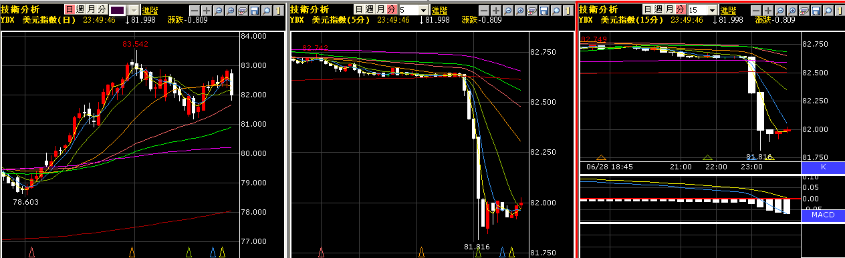The height and width of the screenshot is (258, 845).
Task: Click the red triangle marker under daily chart
Action: 31,251
